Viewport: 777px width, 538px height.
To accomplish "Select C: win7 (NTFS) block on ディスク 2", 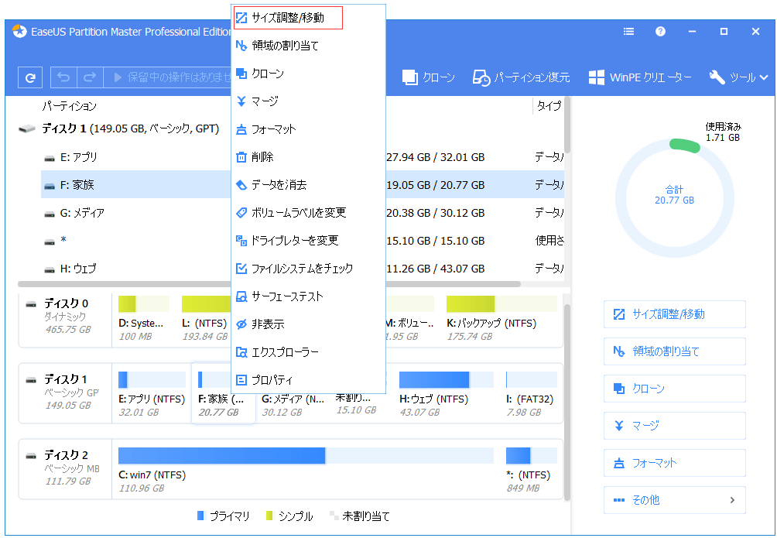I will (x=306, y=470).
